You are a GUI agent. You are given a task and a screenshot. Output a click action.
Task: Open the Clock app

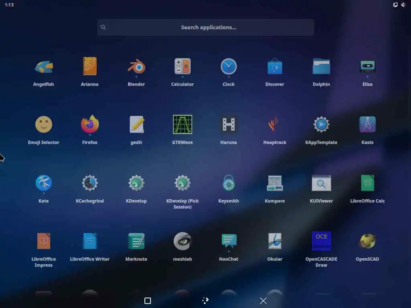click(228, 66)
